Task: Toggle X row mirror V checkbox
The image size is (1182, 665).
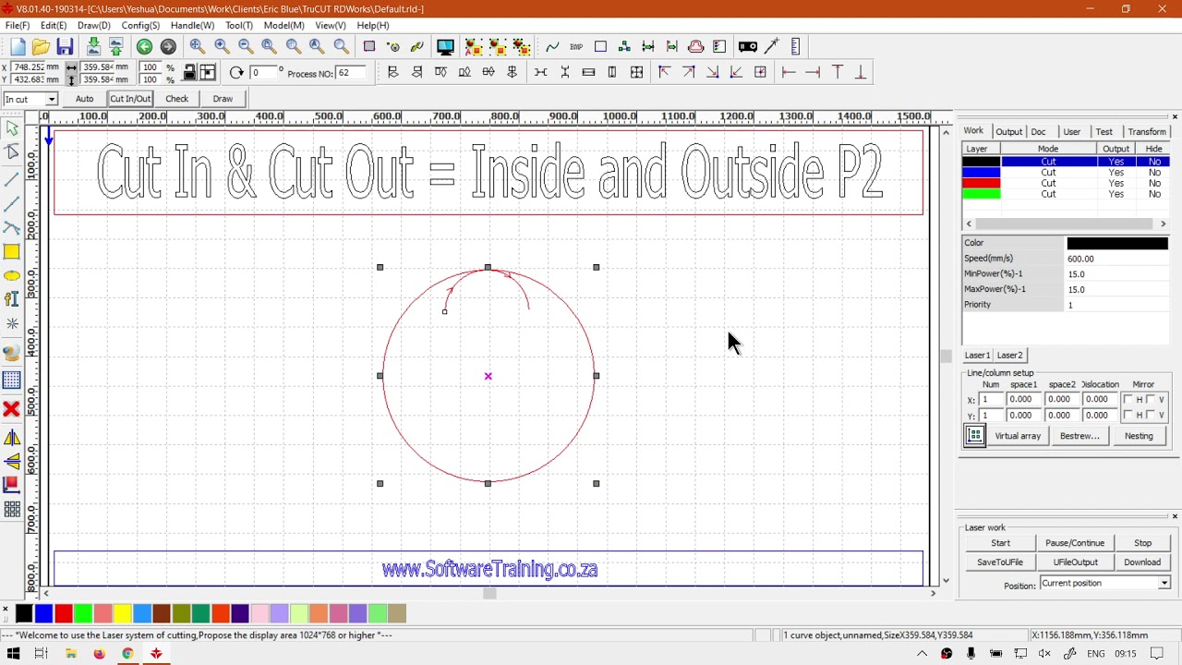Action: pyautogui.click(x=1151, y=400)
